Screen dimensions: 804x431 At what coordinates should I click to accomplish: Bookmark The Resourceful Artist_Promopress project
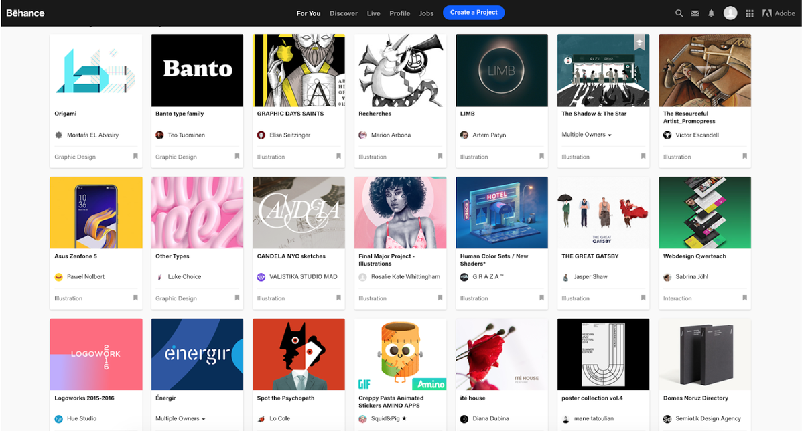744,157
